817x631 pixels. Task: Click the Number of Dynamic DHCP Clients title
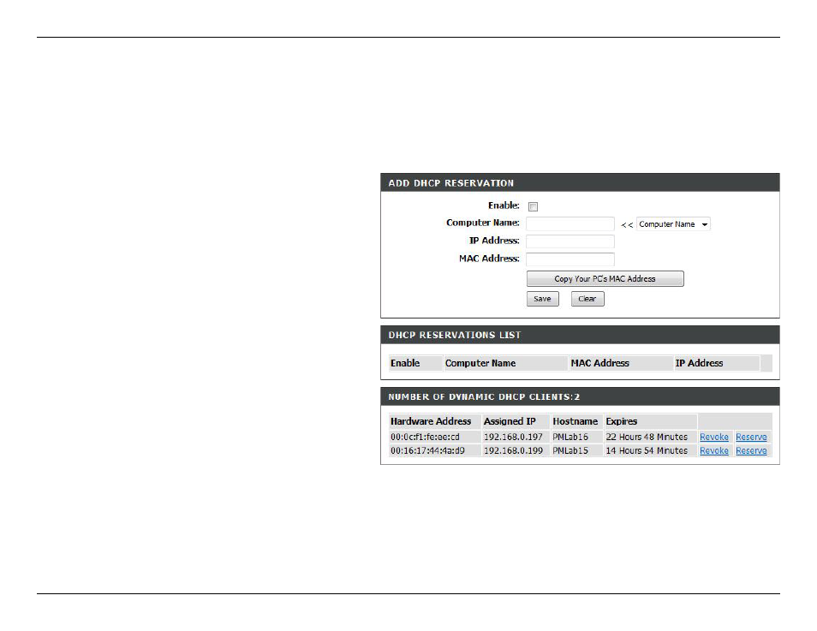(484, 396)
